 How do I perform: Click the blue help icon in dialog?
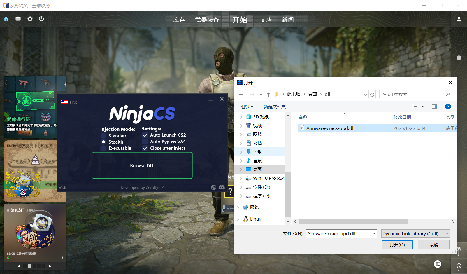[x=448, y=107]
